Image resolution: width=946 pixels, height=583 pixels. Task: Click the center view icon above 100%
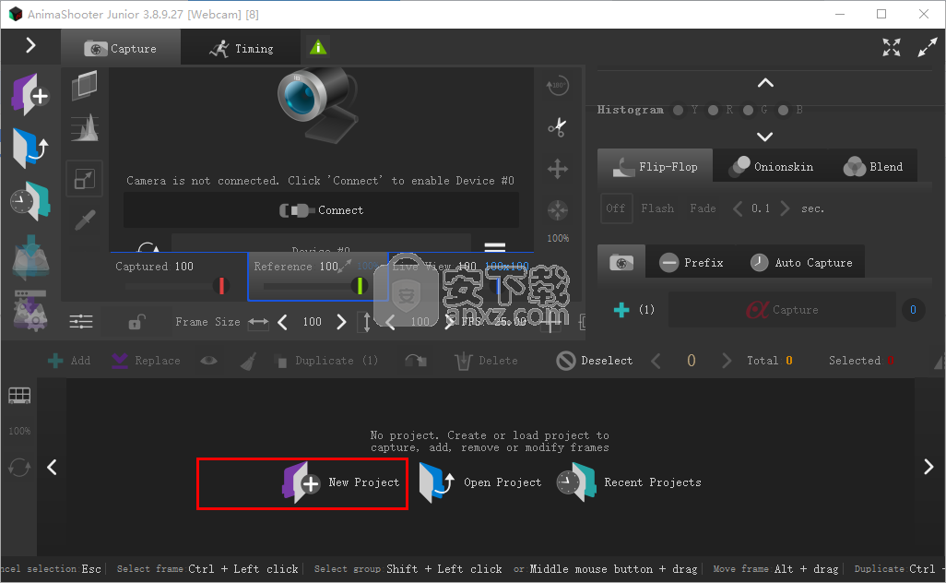(x=558, y=210)
